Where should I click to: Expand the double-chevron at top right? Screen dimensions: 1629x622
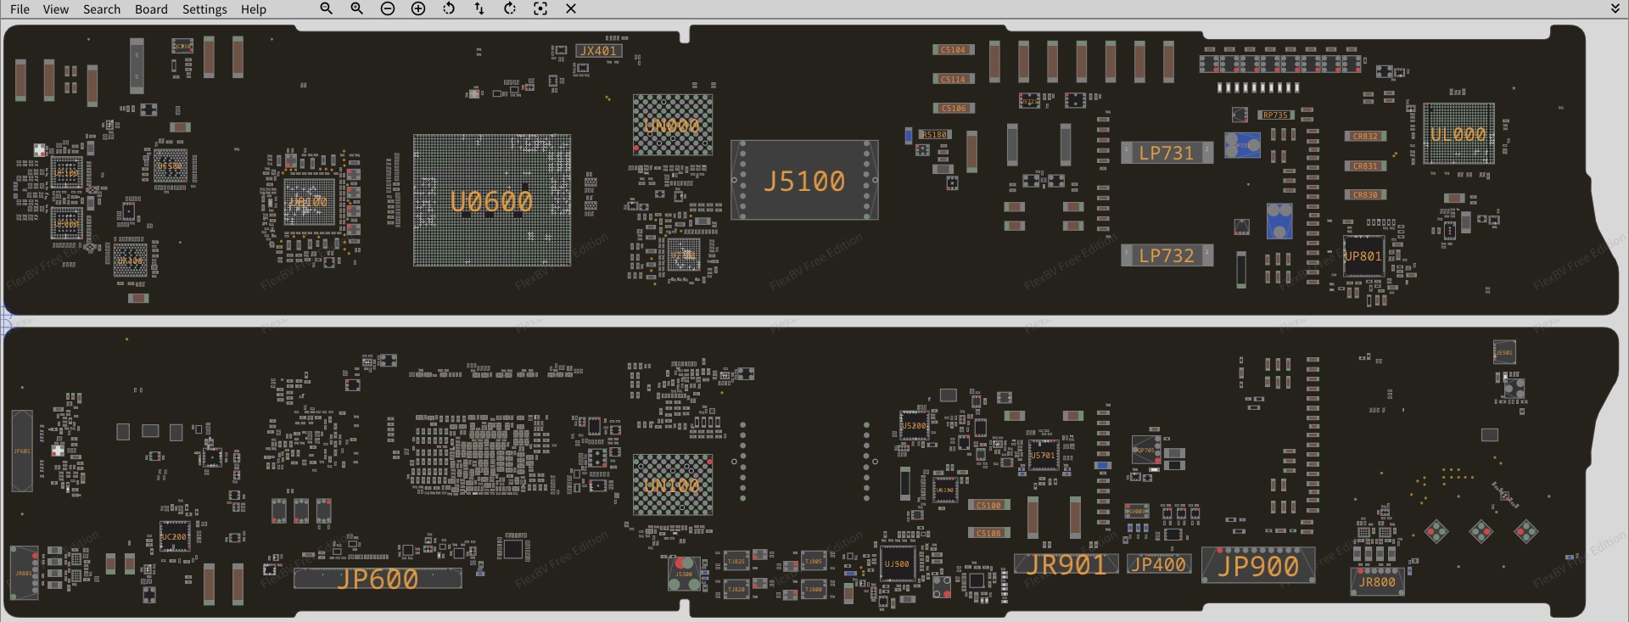pos(1615,8)
